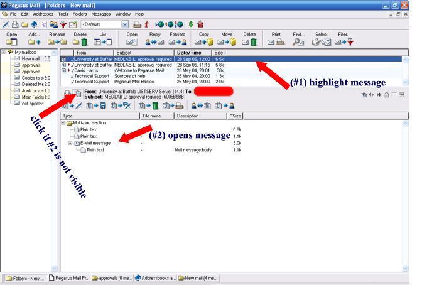Collapse the Multi-part section node
Screen dimensions: 427x285
click(x=63, y=123)
